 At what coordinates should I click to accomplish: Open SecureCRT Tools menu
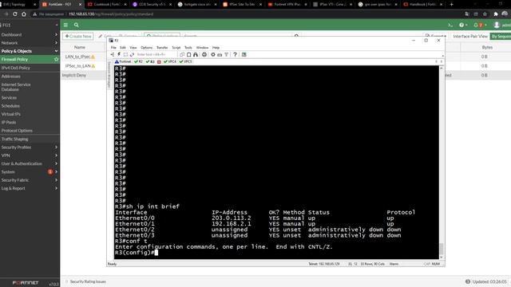188,48
